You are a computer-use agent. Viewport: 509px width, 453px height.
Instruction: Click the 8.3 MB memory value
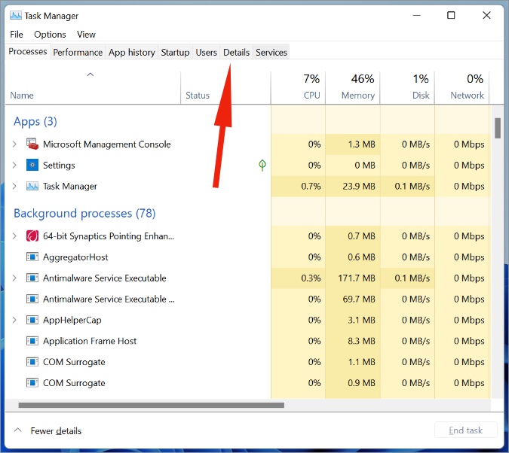coord(361,341)
